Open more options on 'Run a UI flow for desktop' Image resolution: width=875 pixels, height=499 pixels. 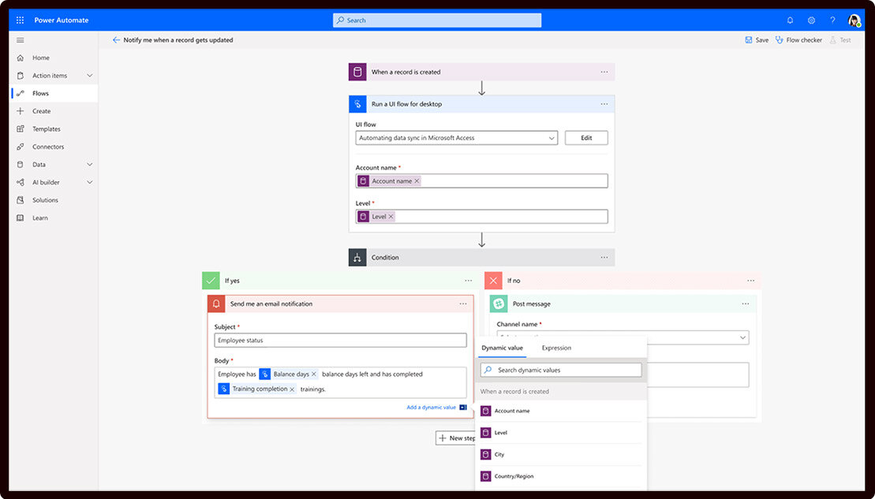[604, 104]
